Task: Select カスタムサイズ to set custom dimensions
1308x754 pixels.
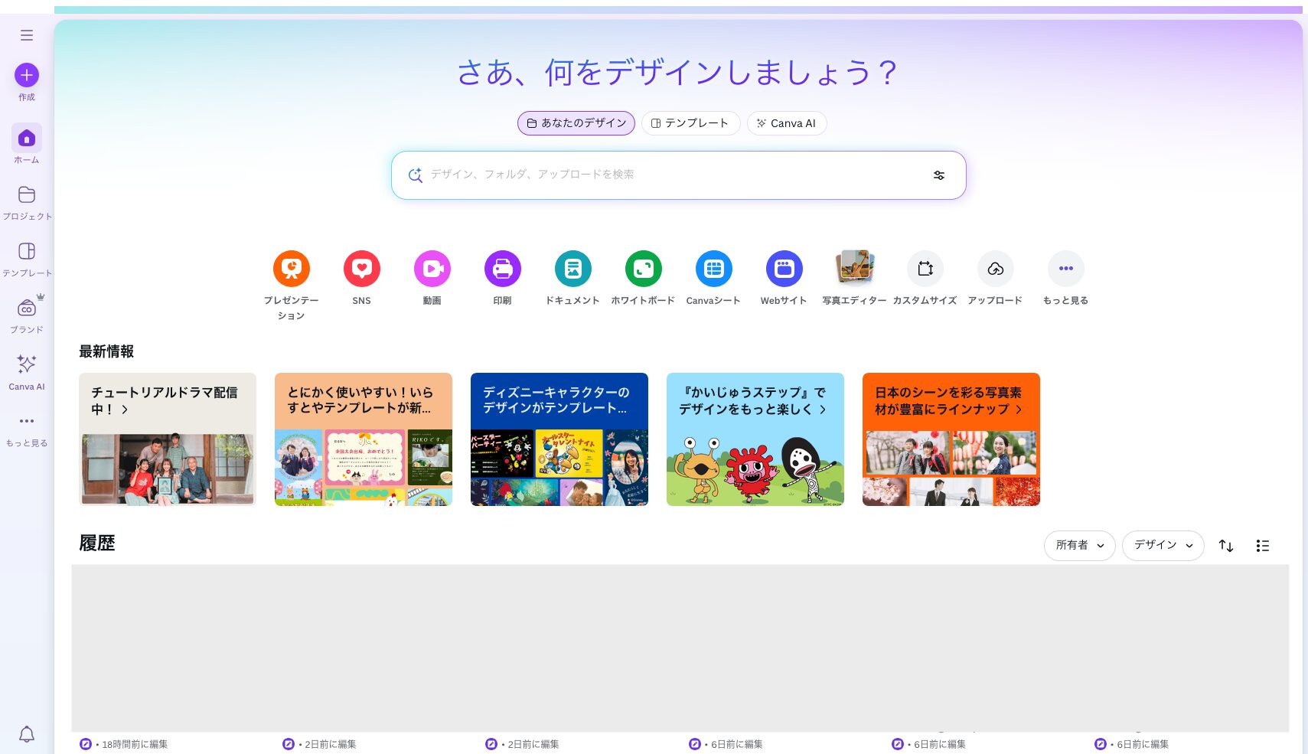Action: [925, 269]
